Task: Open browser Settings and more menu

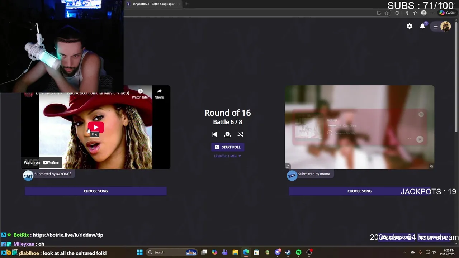Action: (x=432, y=13)
